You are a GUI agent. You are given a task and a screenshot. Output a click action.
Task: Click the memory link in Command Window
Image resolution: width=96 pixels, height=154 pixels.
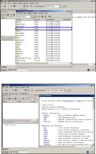[x=46, y=143]
